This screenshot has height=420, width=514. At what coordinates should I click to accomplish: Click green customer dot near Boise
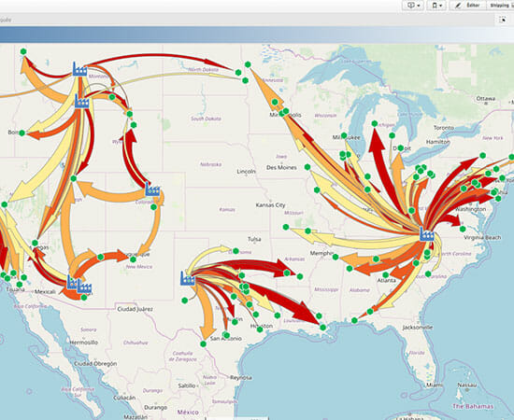[x=22, y=133]
